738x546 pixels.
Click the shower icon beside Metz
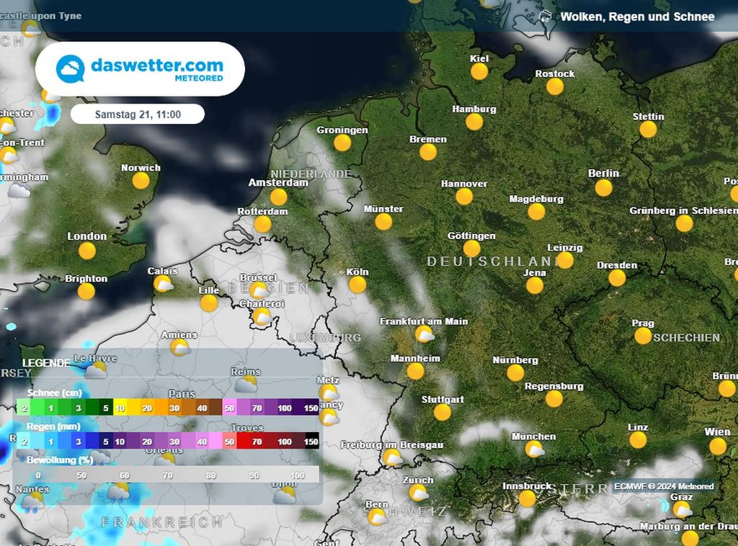[x=328, y=393]
